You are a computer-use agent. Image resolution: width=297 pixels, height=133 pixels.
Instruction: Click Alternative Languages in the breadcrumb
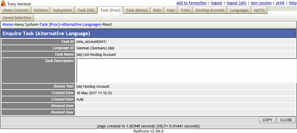coord(81,24)
